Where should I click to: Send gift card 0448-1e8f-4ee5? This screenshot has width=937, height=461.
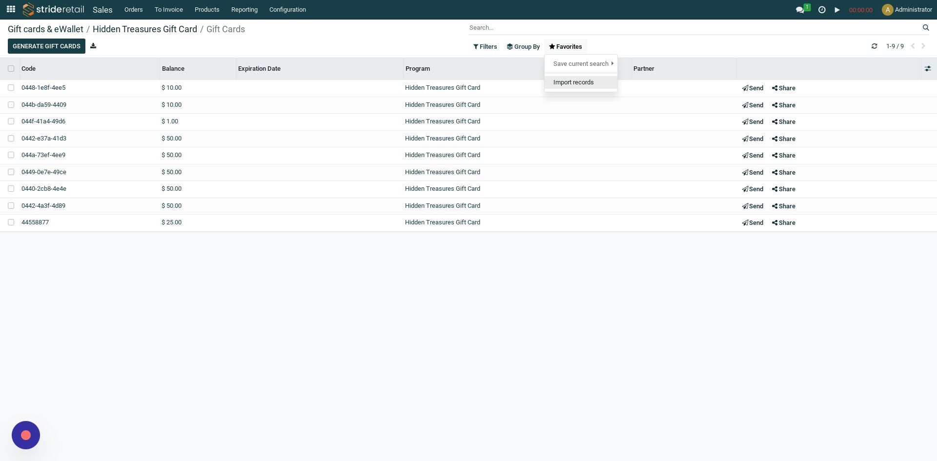(753, 88)
